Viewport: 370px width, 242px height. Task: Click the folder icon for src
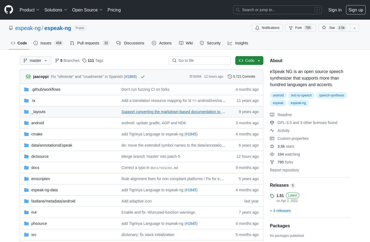pos(26,235)
